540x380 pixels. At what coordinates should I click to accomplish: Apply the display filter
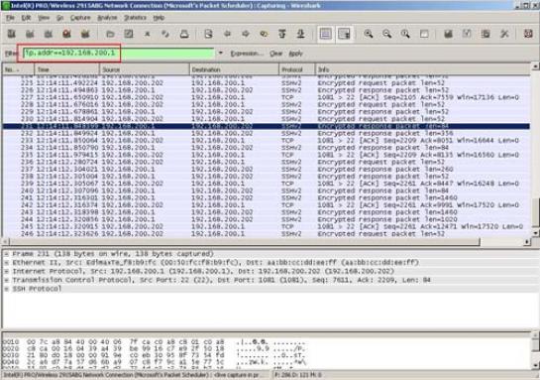[x=295, y=54]
